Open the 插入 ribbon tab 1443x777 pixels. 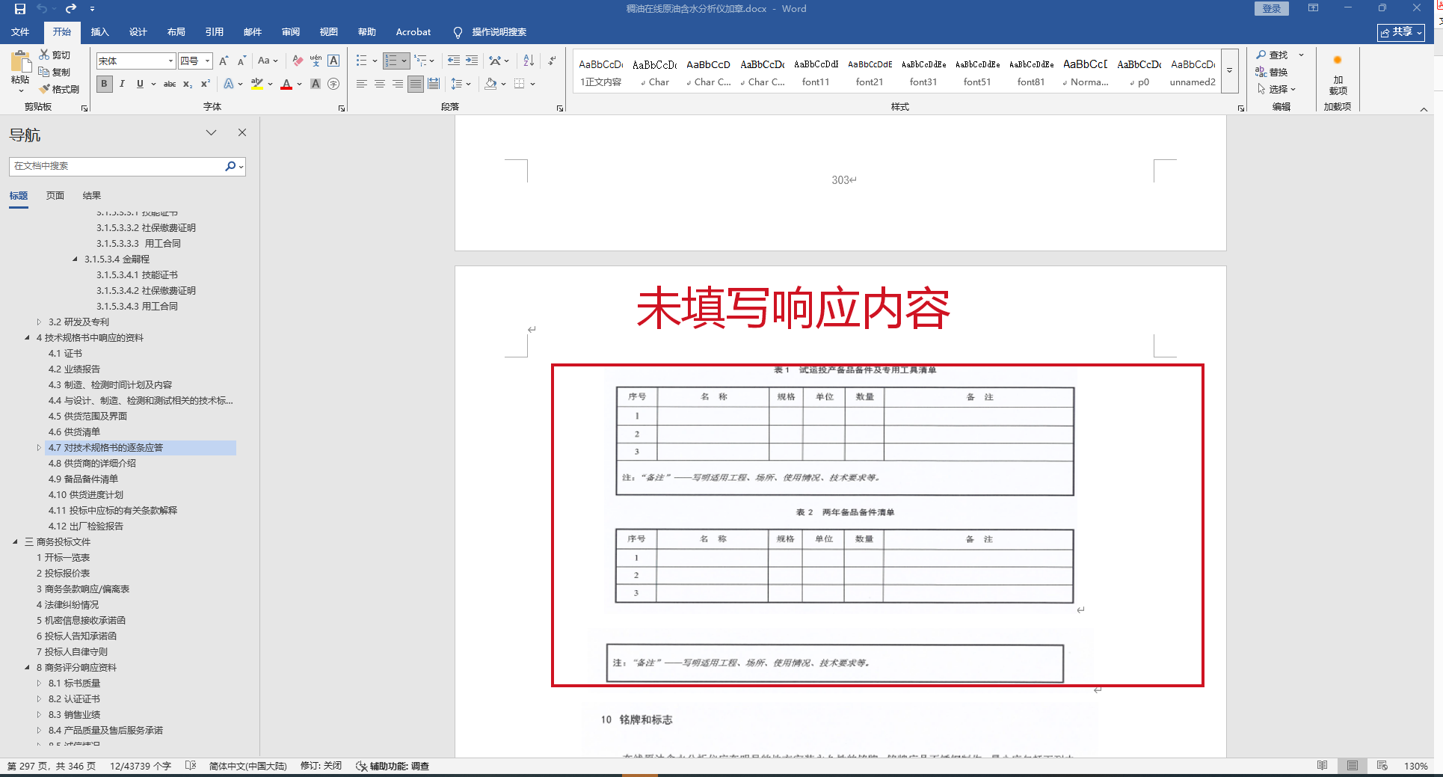click(x=99, y=32)
